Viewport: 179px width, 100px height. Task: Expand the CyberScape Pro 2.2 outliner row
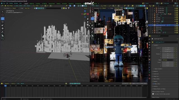pyautogui.click(x=153, y=25)
